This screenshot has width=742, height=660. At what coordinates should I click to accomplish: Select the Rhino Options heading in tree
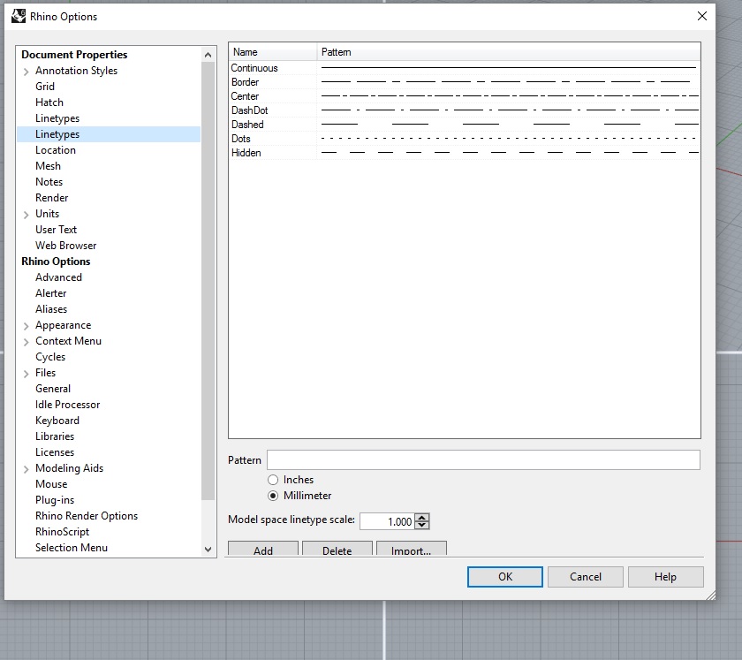click(56, 262)
